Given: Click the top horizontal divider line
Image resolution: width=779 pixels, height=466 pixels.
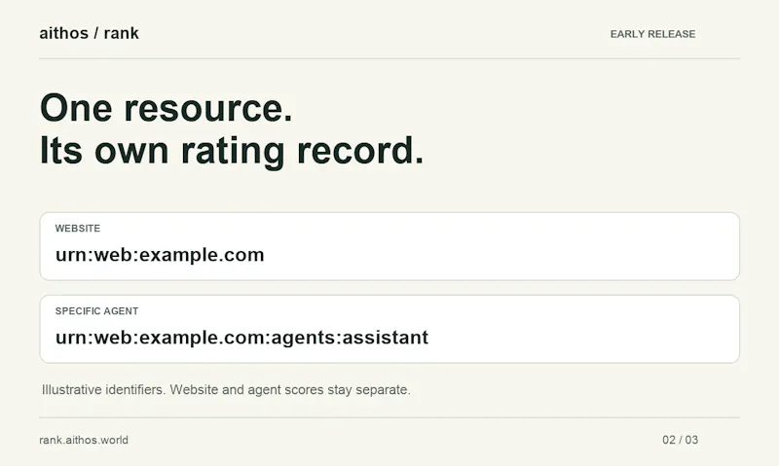Looking at the screenshot, I should (x=389, y=58).
